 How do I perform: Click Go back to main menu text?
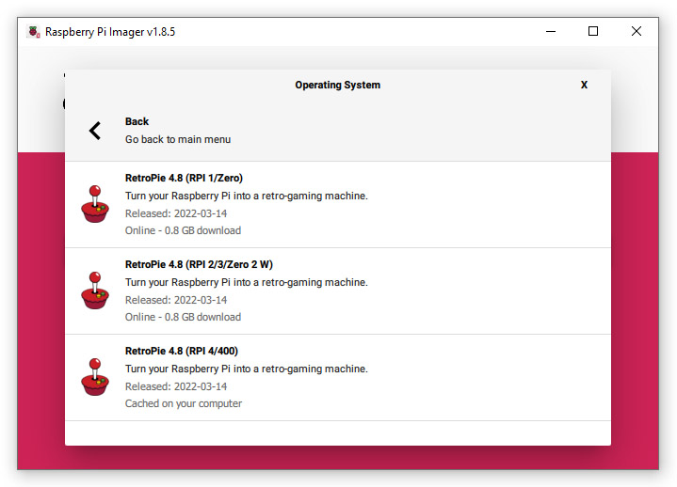[178, 140]
